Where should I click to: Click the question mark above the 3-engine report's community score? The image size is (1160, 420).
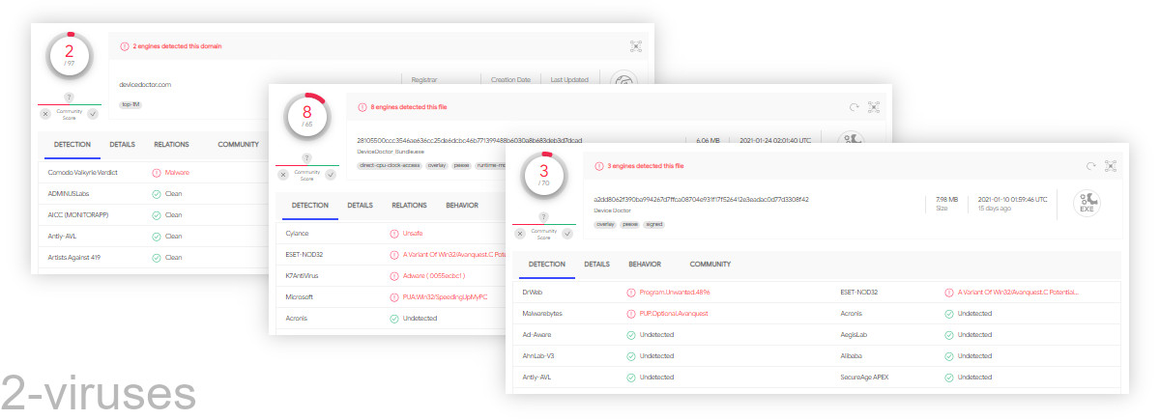point(544,216)
